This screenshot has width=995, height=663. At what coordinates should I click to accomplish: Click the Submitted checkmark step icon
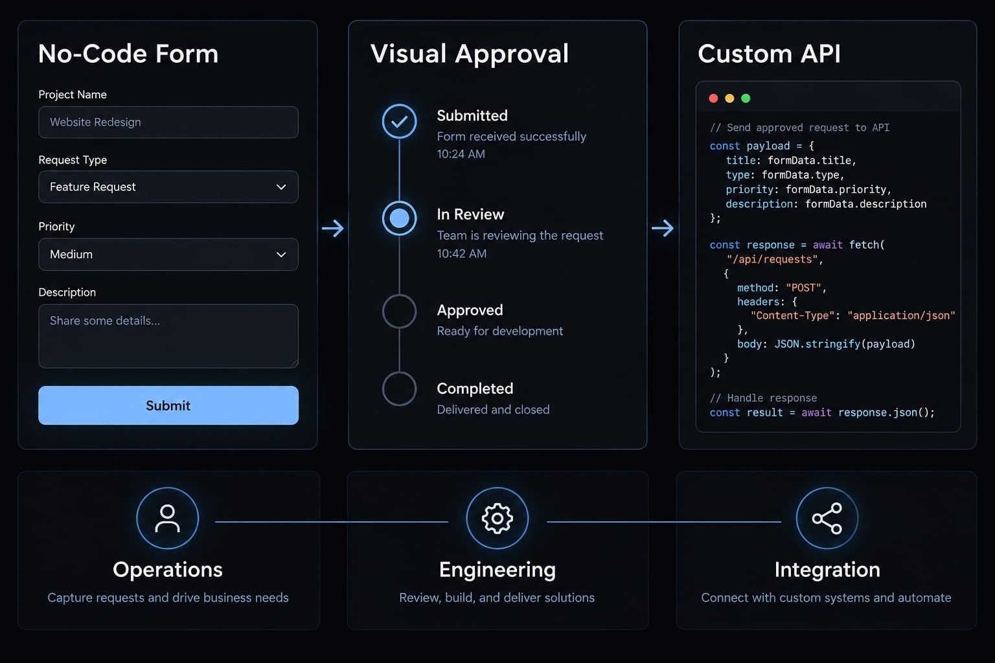click(x=400, y=121)
